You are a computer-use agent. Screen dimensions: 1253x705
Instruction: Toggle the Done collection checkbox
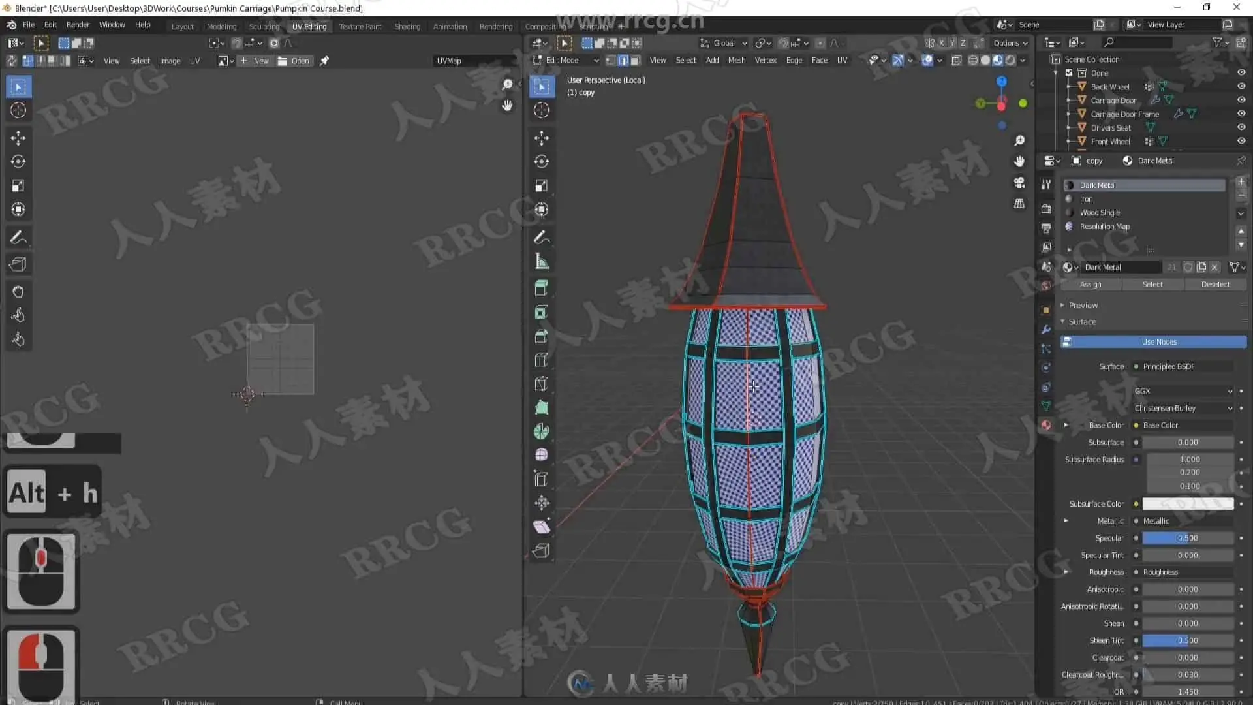1069,72
